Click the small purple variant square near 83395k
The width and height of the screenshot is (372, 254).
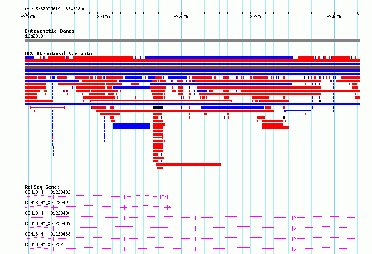click(x=331, y=81)
